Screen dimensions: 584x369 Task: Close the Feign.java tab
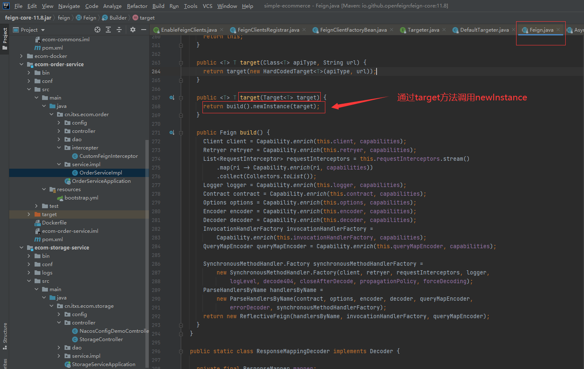[558, 30]
